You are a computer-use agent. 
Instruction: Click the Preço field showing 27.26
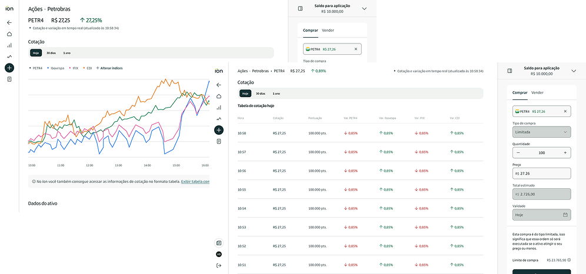(x=541, y=173)
